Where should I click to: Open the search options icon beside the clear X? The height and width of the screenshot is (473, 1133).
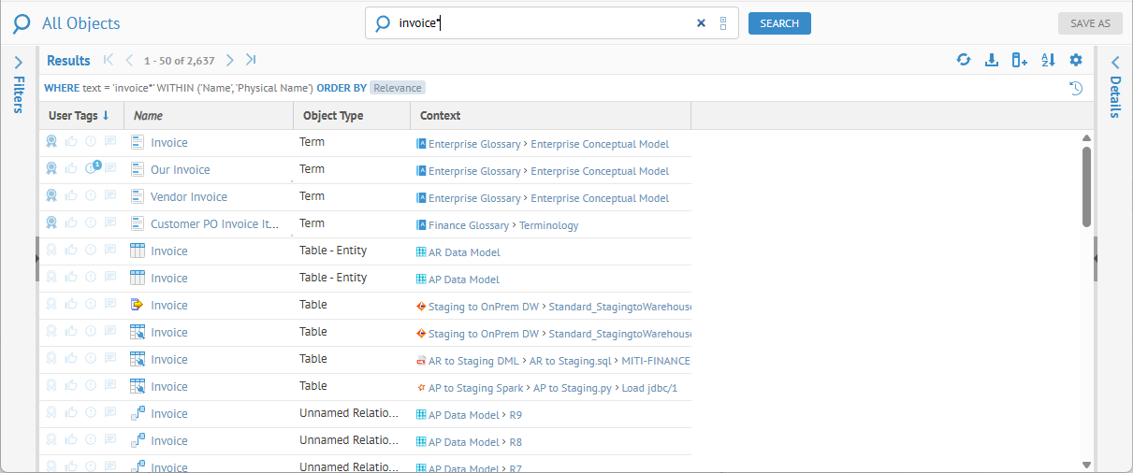(723, 23)
